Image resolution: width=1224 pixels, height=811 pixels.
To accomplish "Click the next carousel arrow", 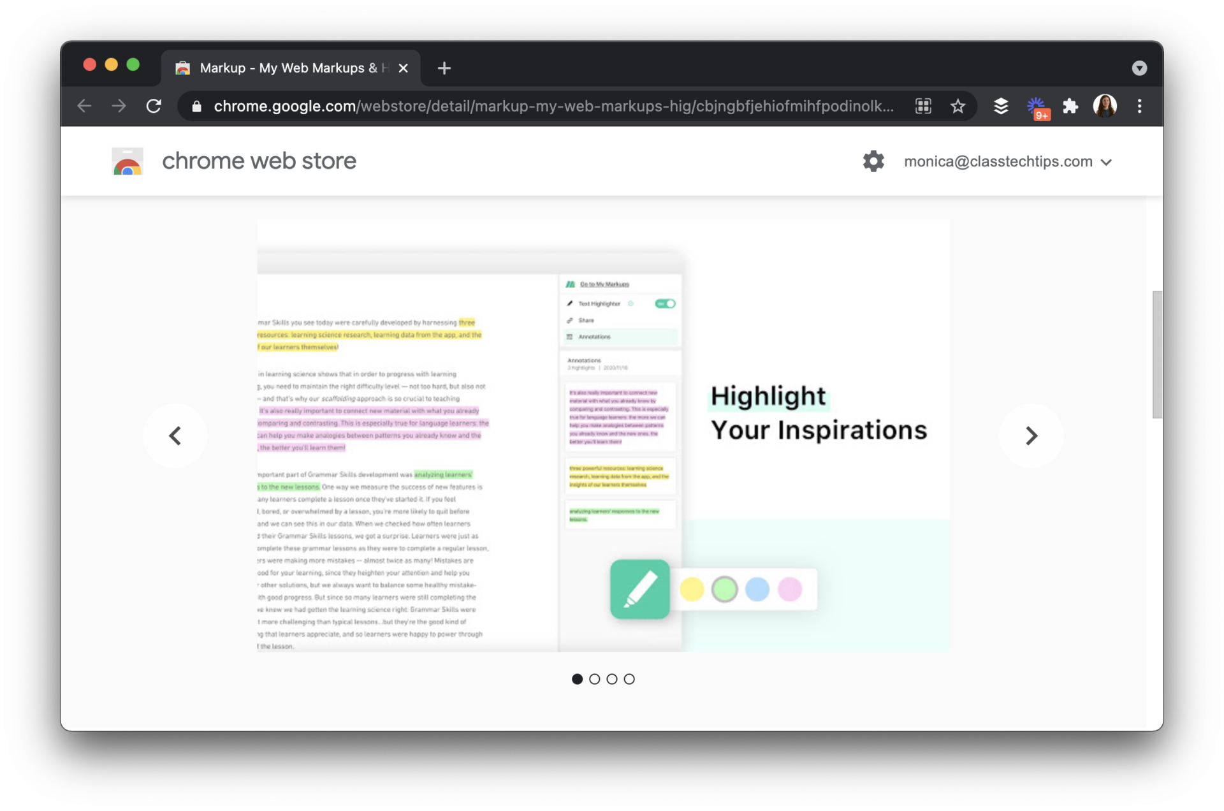I will pos(1032,435).
